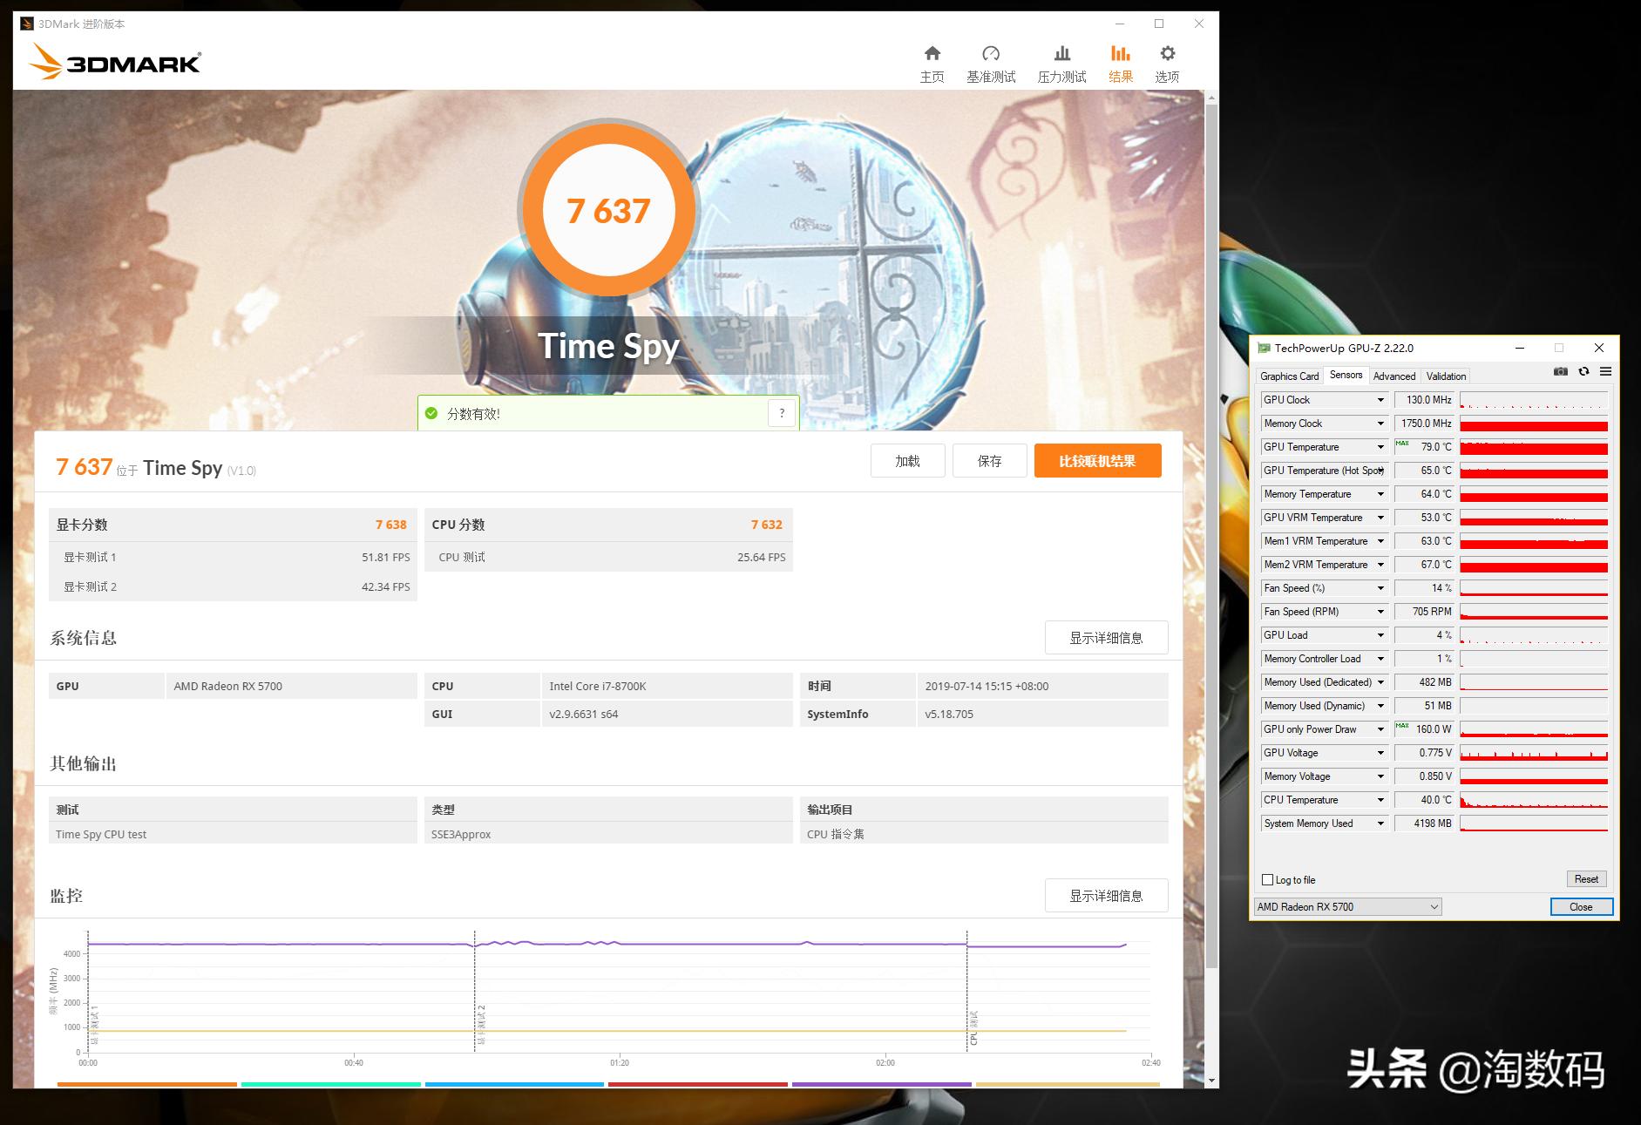The image size is (1641, 1125).
Task: Click the help question mark near 分数有效
Action: coord(781,413)
